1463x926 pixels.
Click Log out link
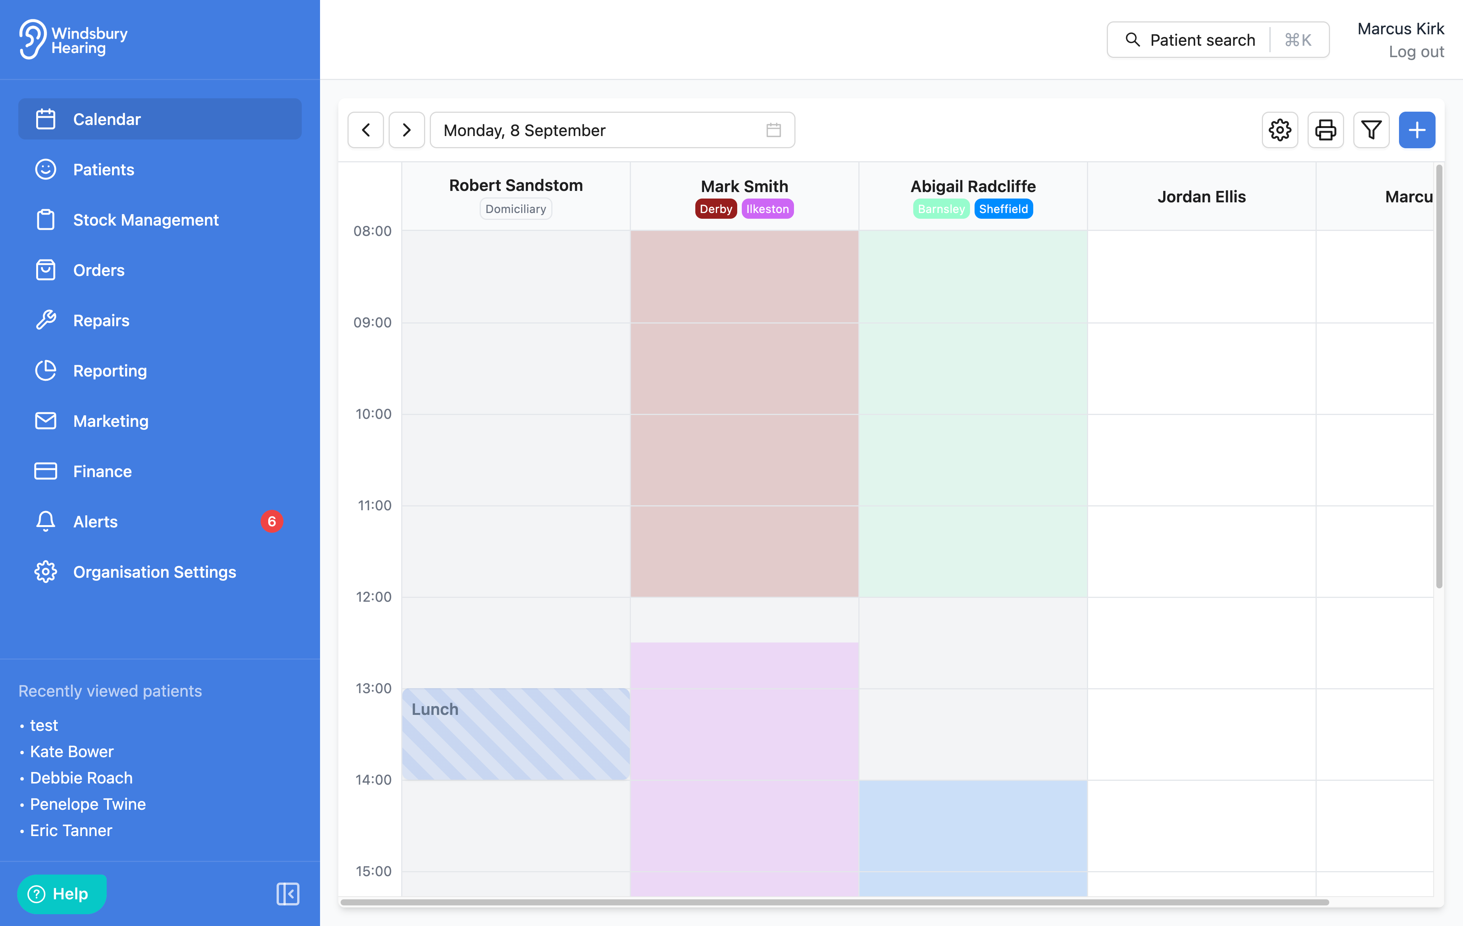pyautogui.click(x=1416, y=52)
